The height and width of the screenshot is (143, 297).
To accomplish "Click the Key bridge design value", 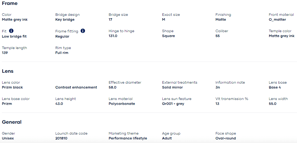I will 65,20.
